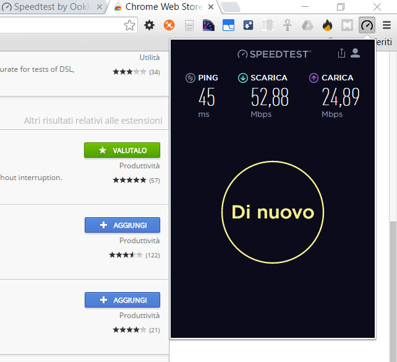Open the Chrome hamburger menu
Viewport: 397px width, 362px height.
pos(386,25)
